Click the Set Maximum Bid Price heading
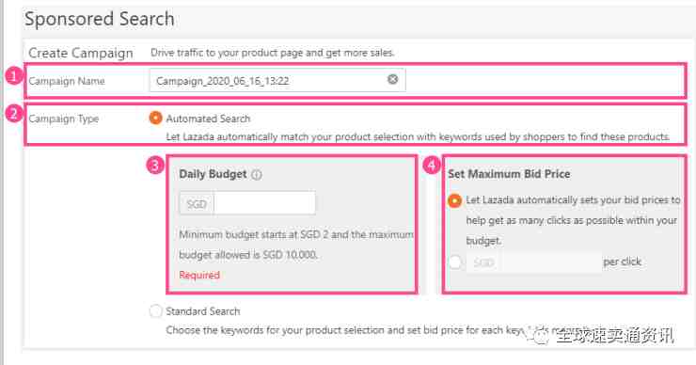This screenshot has width=696, height=365. pyautogui.click(x=509, y=174)
